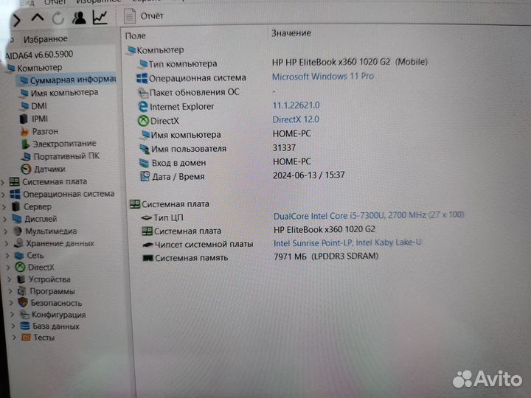Click the up-level arrow in toolbar
This screenshot has height=398, width=531.
(x=38, y=18)
